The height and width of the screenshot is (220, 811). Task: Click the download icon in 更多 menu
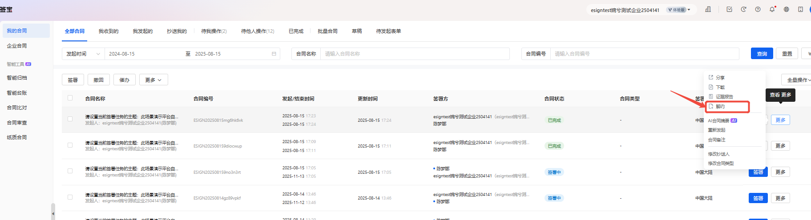[711, 87]
